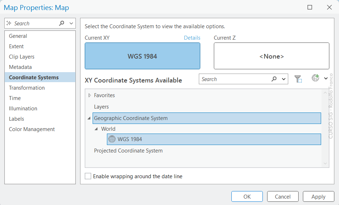Click the Details link
Image resolution: width=339 pixels, height=205 pixels.
click(x=192, y=38)
